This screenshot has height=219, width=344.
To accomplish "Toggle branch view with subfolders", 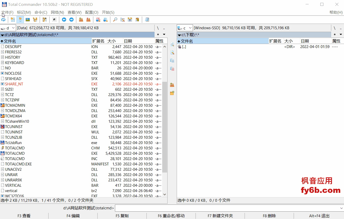I will 45,20.
